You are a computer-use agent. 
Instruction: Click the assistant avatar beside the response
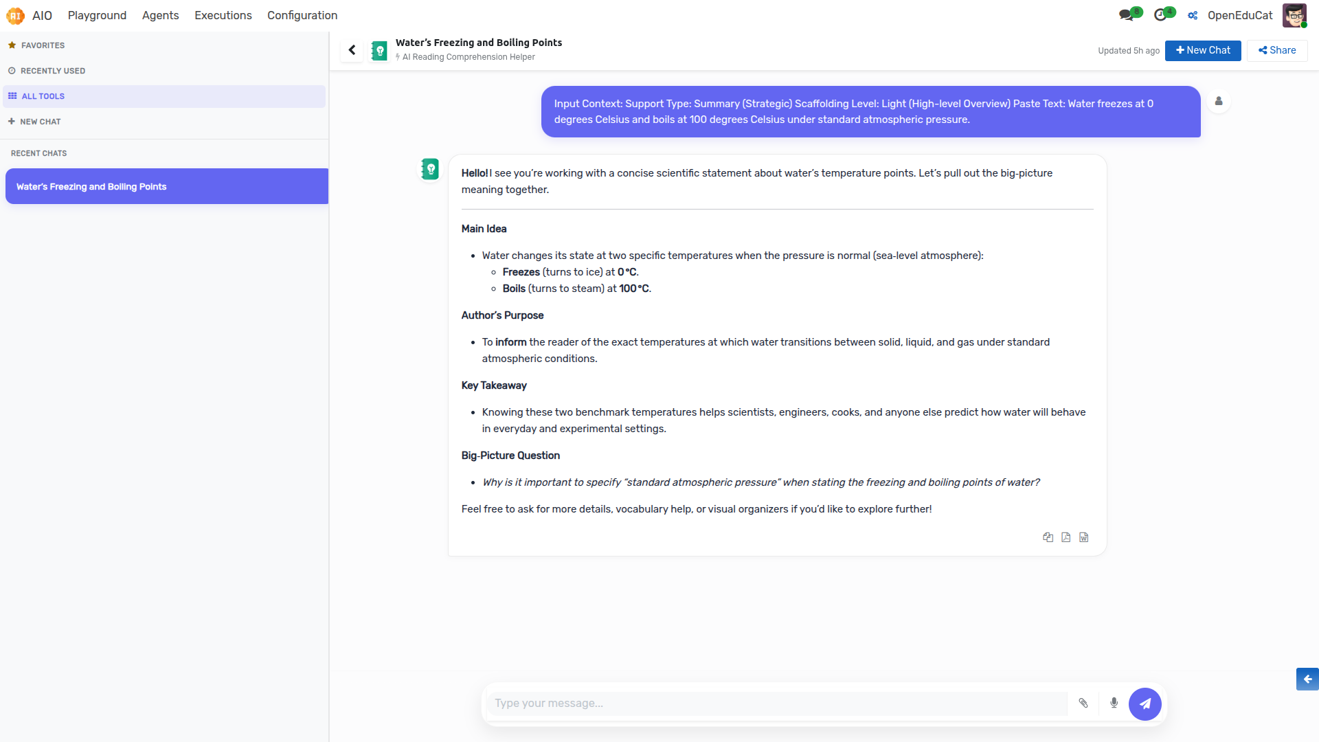[x=430, y=168]
